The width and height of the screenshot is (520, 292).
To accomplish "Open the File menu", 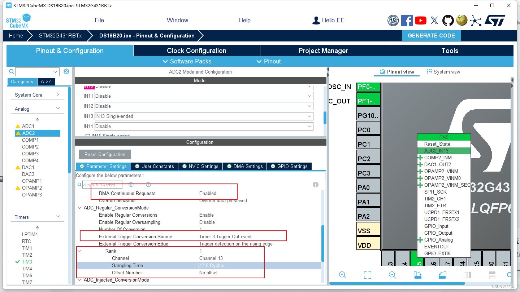I will (x=99, y=20).
